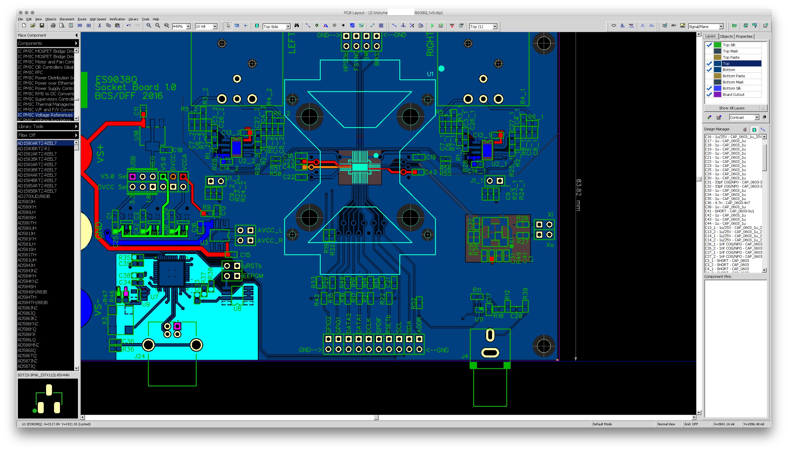788x451 pixels.
Task: Click the Show All Layers button
Action: click(732, 108)
